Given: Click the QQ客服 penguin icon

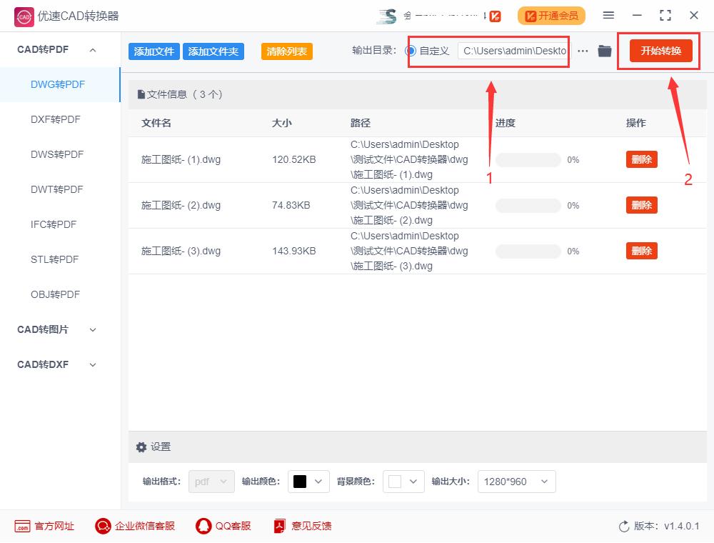Looking at the screenshot, I should [x=203, y=526].
